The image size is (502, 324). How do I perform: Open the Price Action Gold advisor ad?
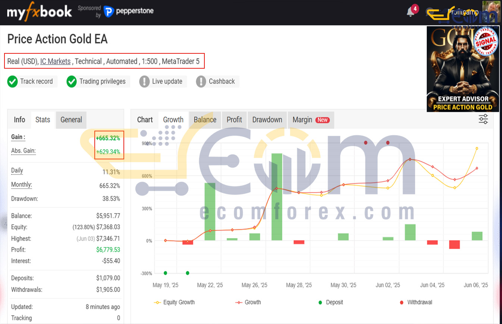(462, 69)
